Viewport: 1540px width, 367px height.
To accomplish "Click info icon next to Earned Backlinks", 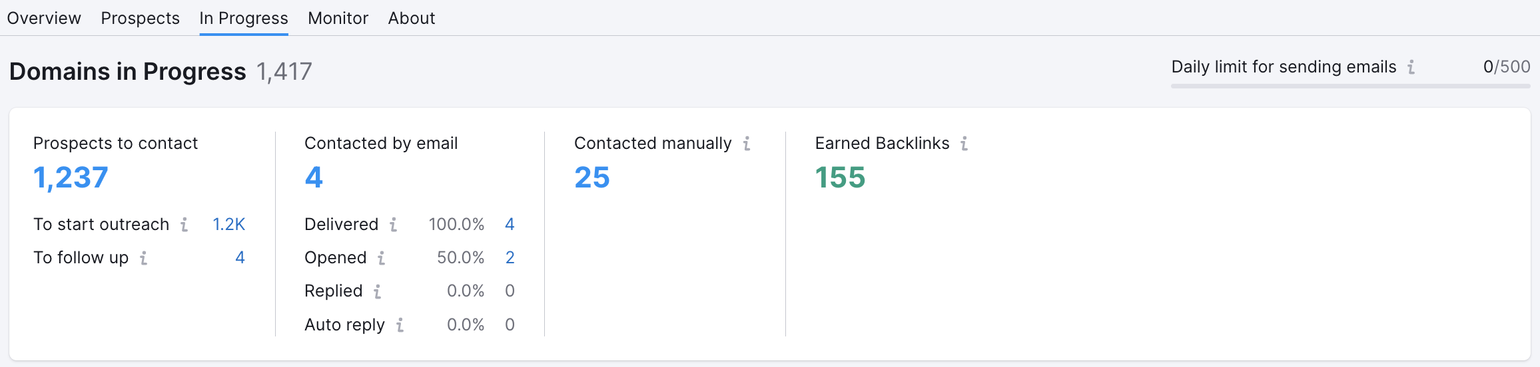I will 964,144.
